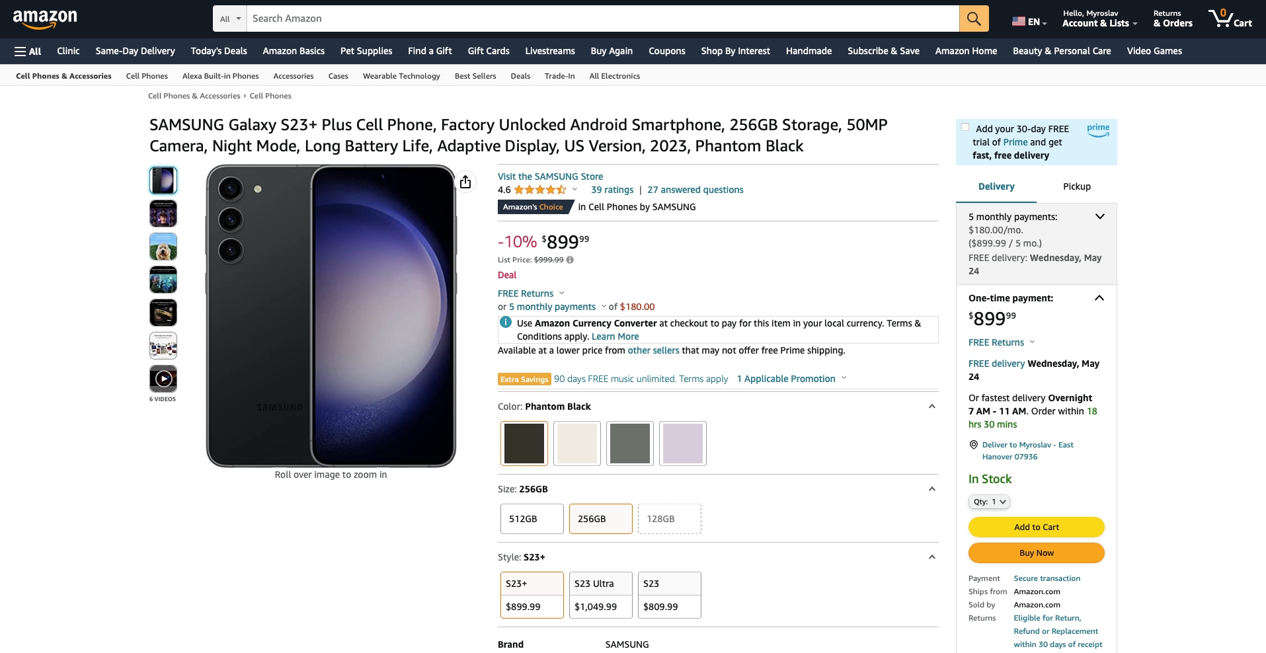Image resolution: width=1266 pixels, height=653 pixels.
Task: Open the shopping cart icon
Action: [1230, 19]
